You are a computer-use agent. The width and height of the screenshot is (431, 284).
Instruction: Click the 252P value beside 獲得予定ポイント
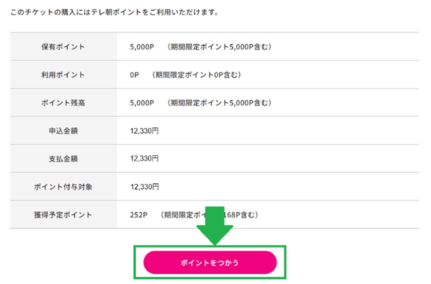[x=138, y=214]
